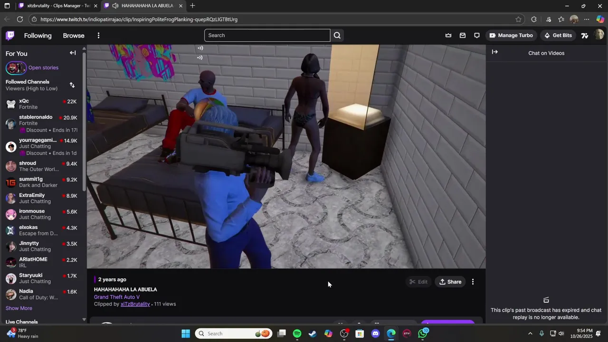The height and width of the screenshot is (342, 608).
Task: Open ARIatHOME's channel
Action: pyautogui.click(x=41, y=262)
